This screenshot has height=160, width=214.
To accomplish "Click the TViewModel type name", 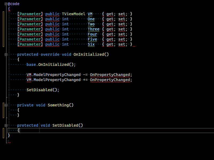I will (x=74, y=14).
